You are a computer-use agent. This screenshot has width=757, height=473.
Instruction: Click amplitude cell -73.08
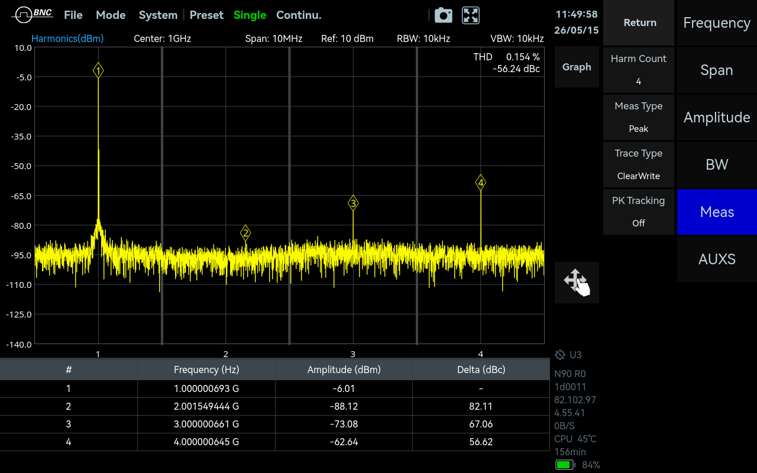point(344,424)
